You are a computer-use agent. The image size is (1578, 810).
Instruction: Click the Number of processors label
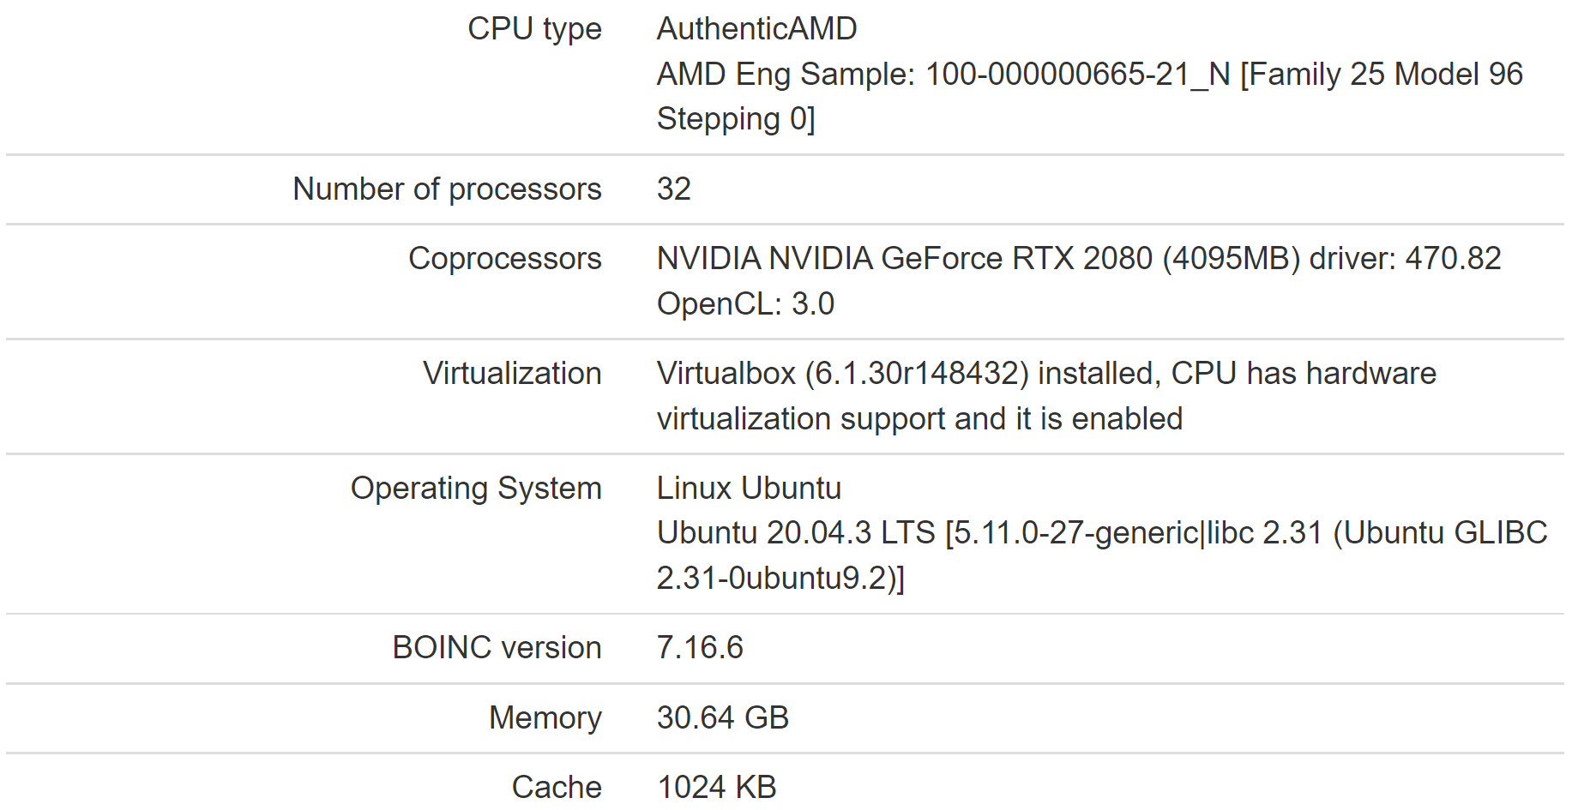pyautogui.click(x=447, y=189)
